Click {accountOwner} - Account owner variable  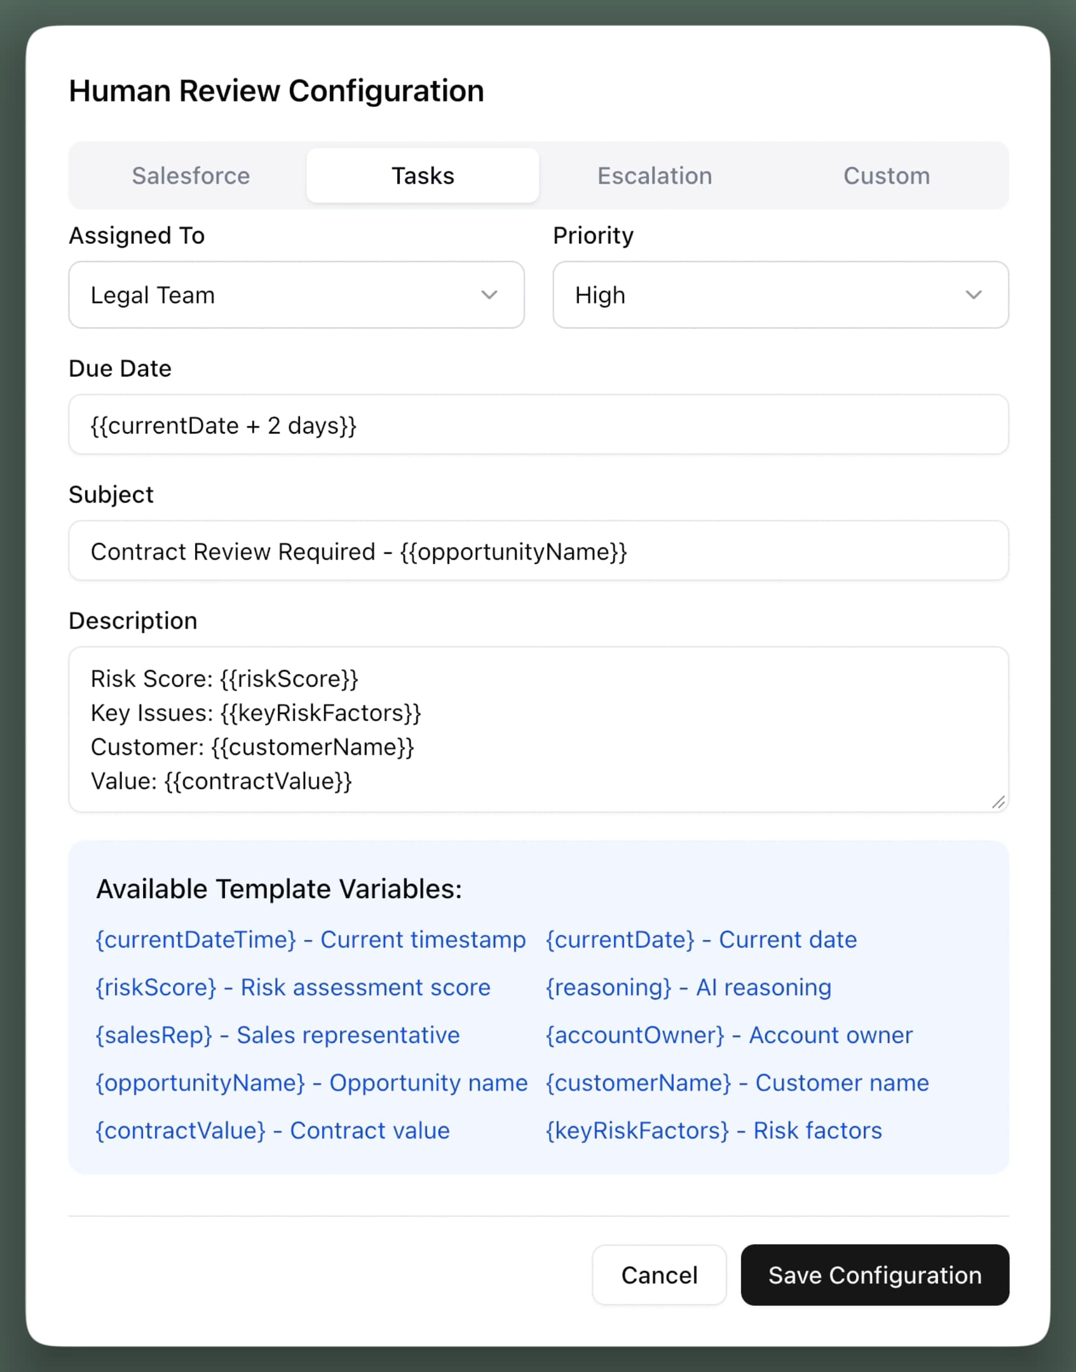pos(730,1035)
